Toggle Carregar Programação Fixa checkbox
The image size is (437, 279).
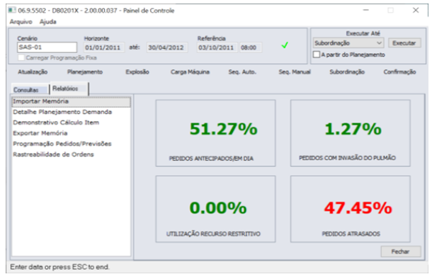click(21, 57)
